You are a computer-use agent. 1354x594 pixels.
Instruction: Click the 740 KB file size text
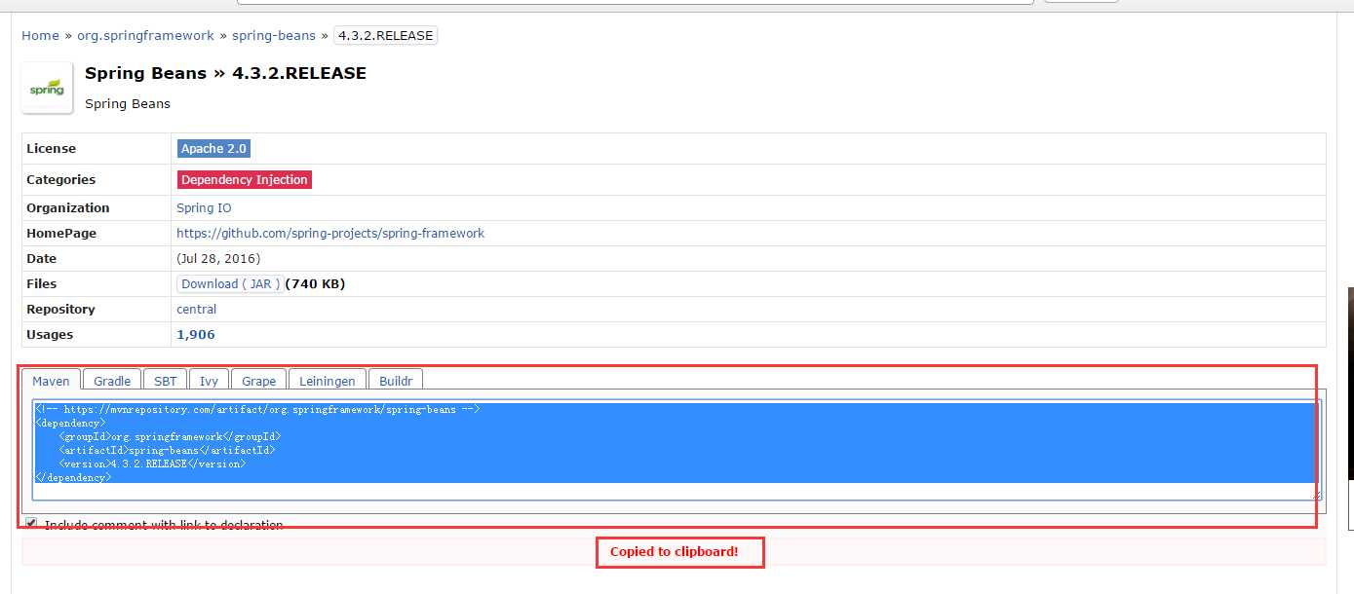click(316, 284)
